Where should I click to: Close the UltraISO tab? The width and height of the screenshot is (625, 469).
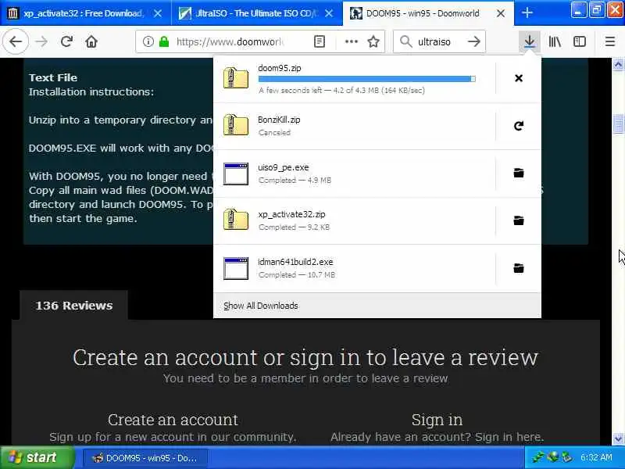click(x=329, y=13)
